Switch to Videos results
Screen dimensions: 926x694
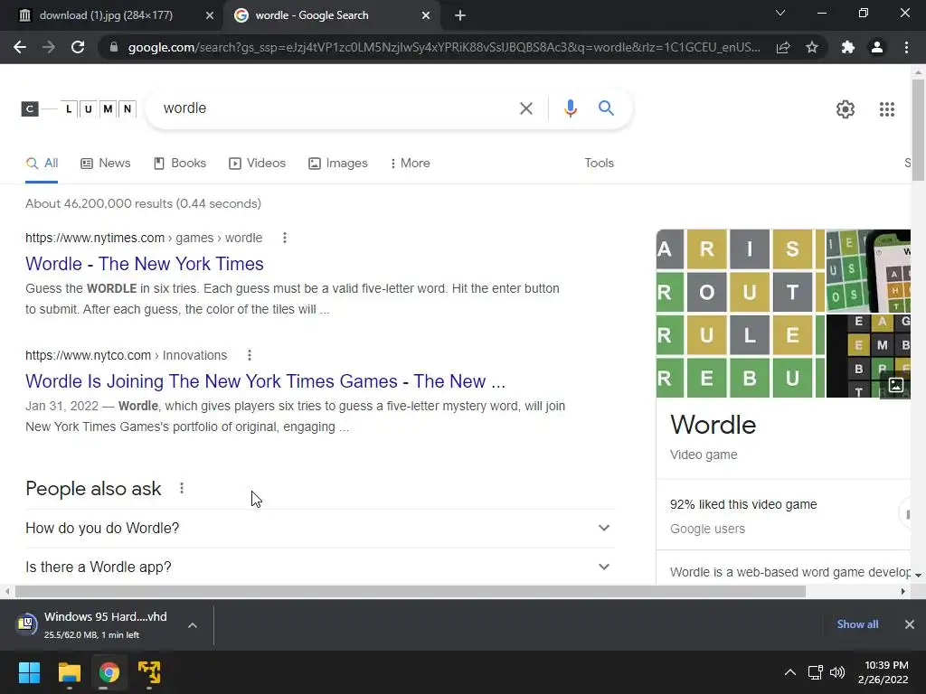coord(257,163)
